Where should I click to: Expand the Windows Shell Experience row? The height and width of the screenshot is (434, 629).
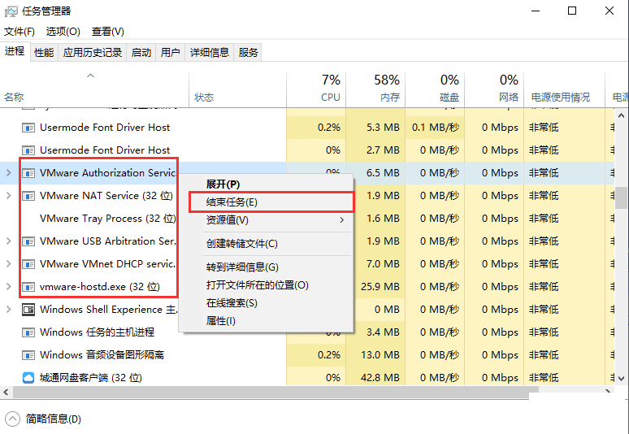pos(8,310)
